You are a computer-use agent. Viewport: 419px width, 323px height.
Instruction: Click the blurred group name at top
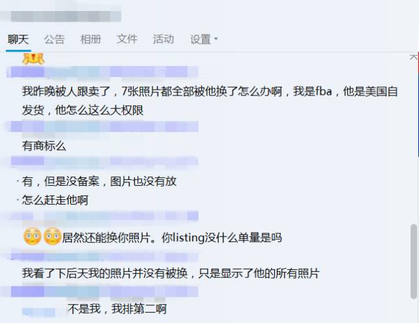pyautogui.click(x=66, y=16)
